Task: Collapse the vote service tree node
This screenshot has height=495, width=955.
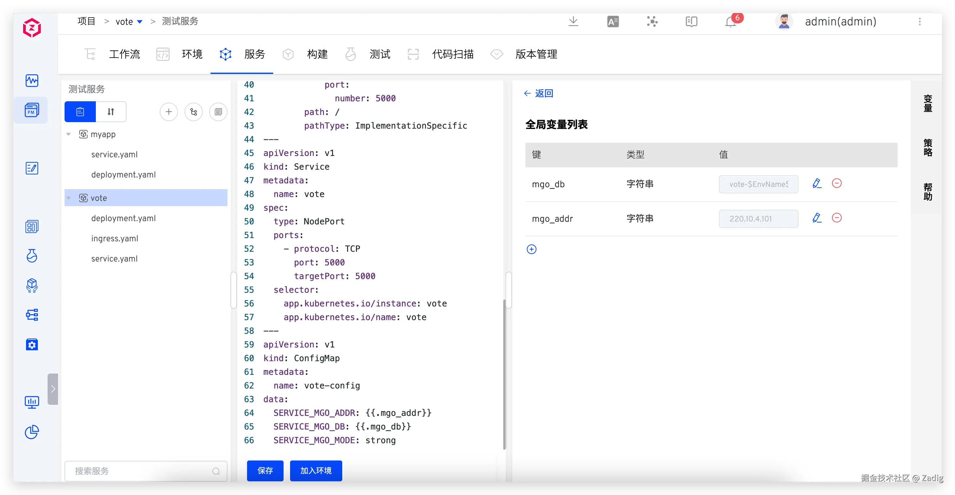Action: click(68, 198)
